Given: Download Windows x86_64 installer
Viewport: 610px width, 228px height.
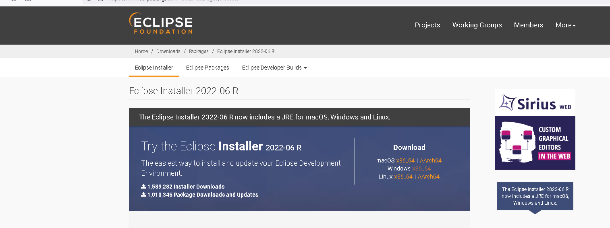Looking at the screenshot, I should (x=421, y=168).
